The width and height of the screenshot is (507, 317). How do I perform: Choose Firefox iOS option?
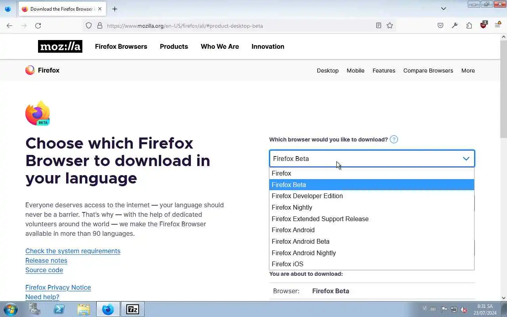coord(372,264)
